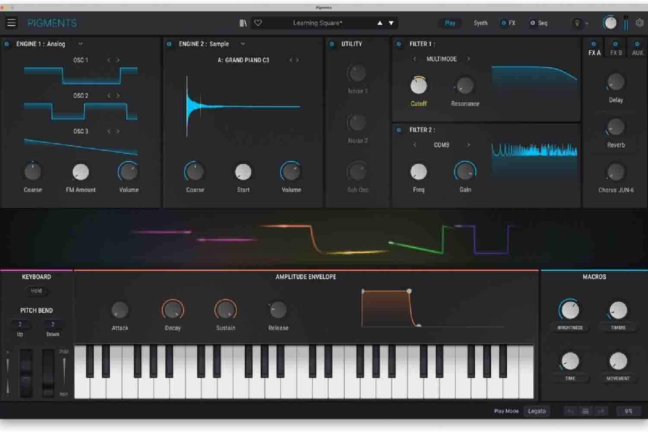Toggle the FX power button in top bar

click(x=503, y=23)
